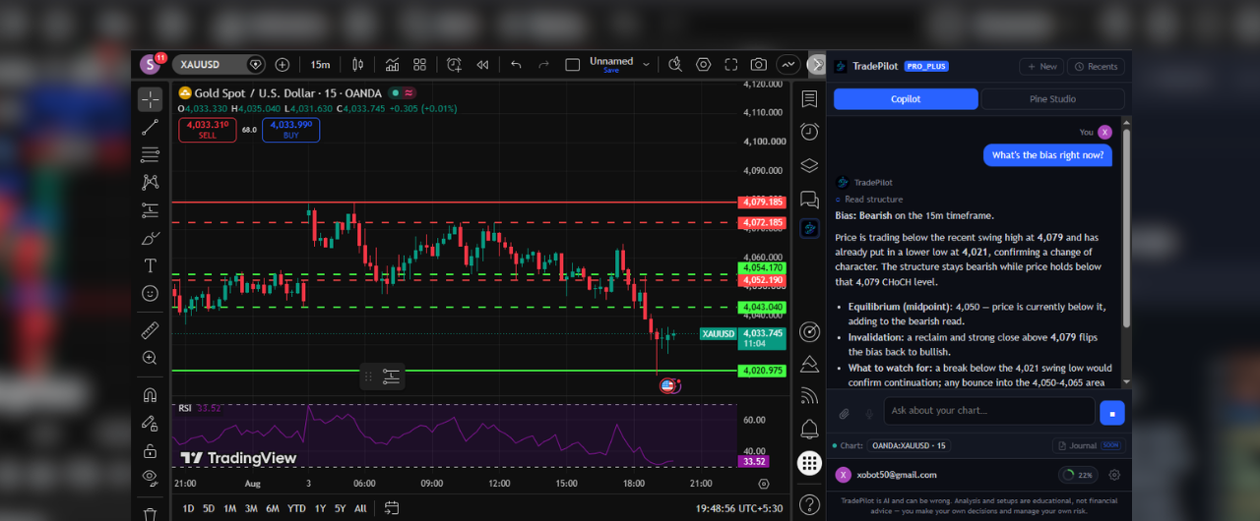Open time axis settings gear
The height and width of the screenshot is (521, 1260).
click(x=764, y=484)
